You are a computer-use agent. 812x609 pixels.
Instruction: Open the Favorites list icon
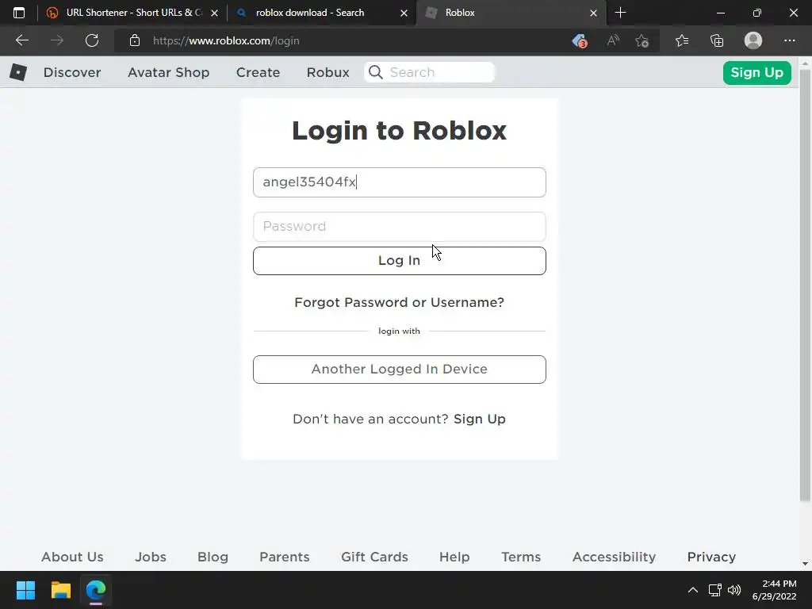[x=682, y=40]
